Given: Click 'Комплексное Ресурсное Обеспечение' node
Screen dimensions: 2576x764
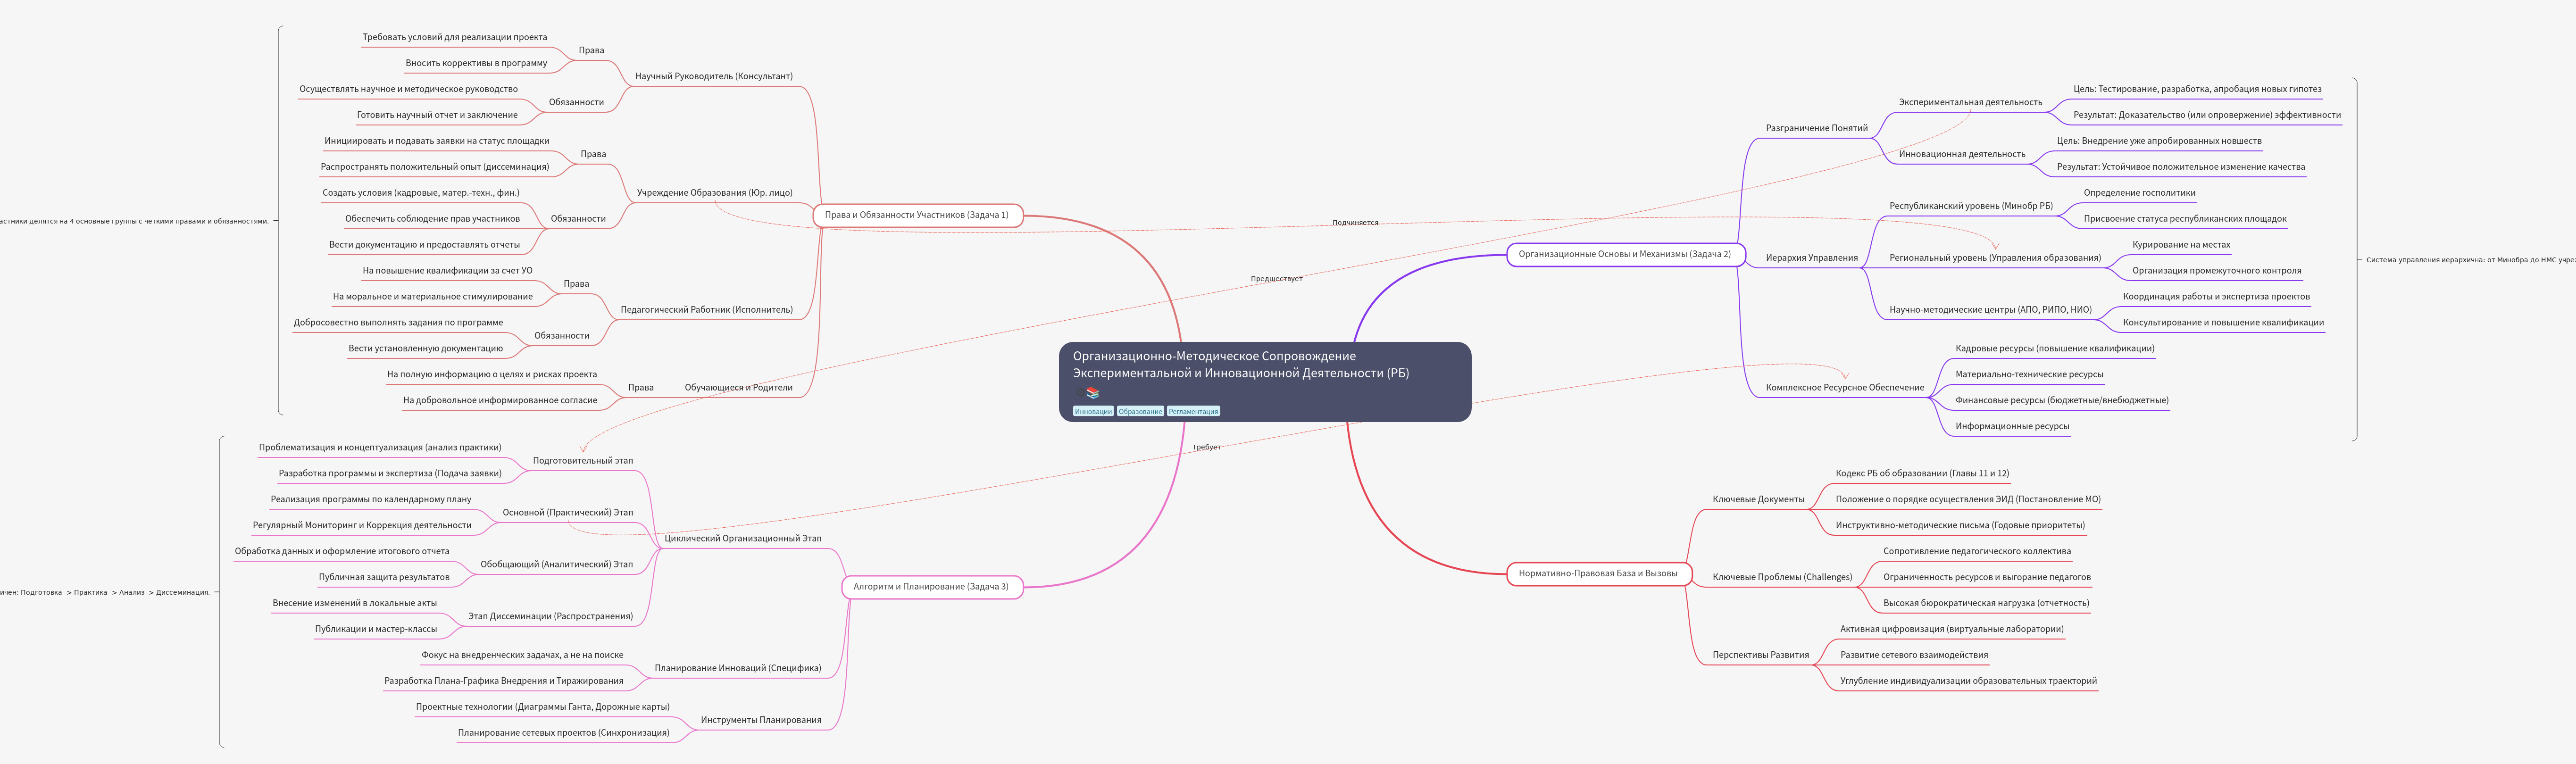Looking at the screenshot, I should tap(1844, 388).
